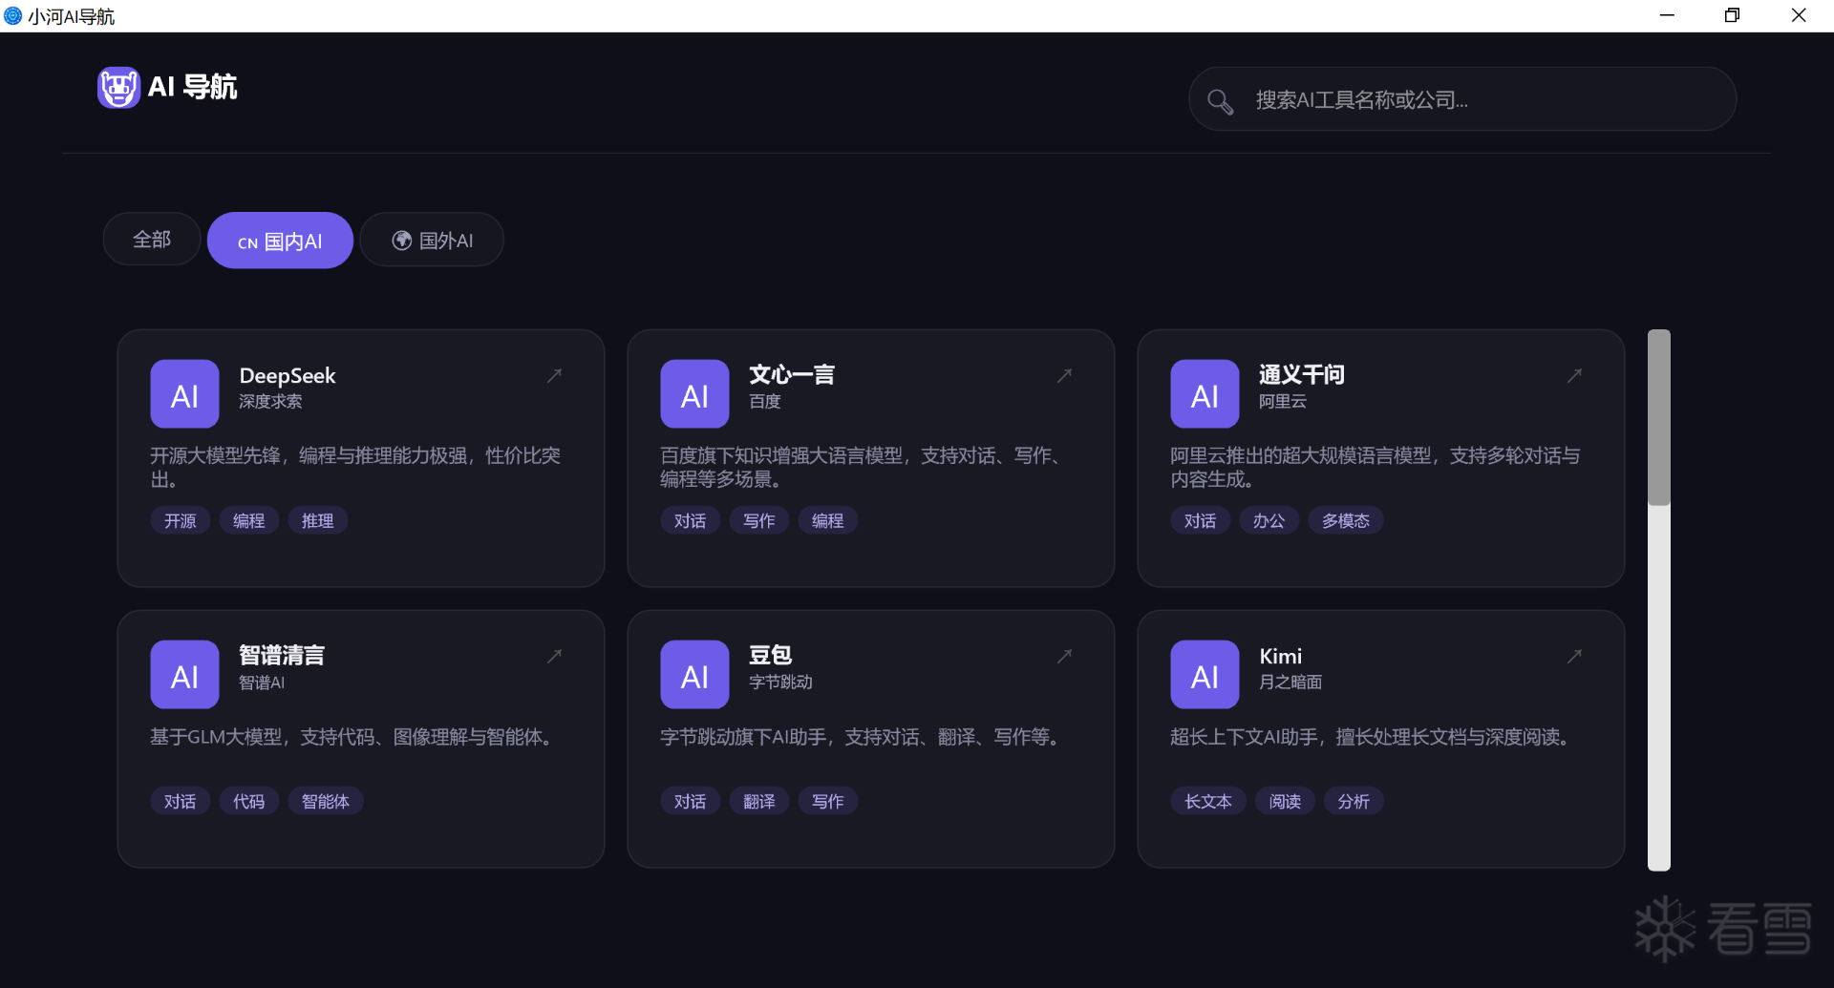Click the 阿里云 company label
The width and height of the screenshot is (1834, 988).
coord(1283,402)
